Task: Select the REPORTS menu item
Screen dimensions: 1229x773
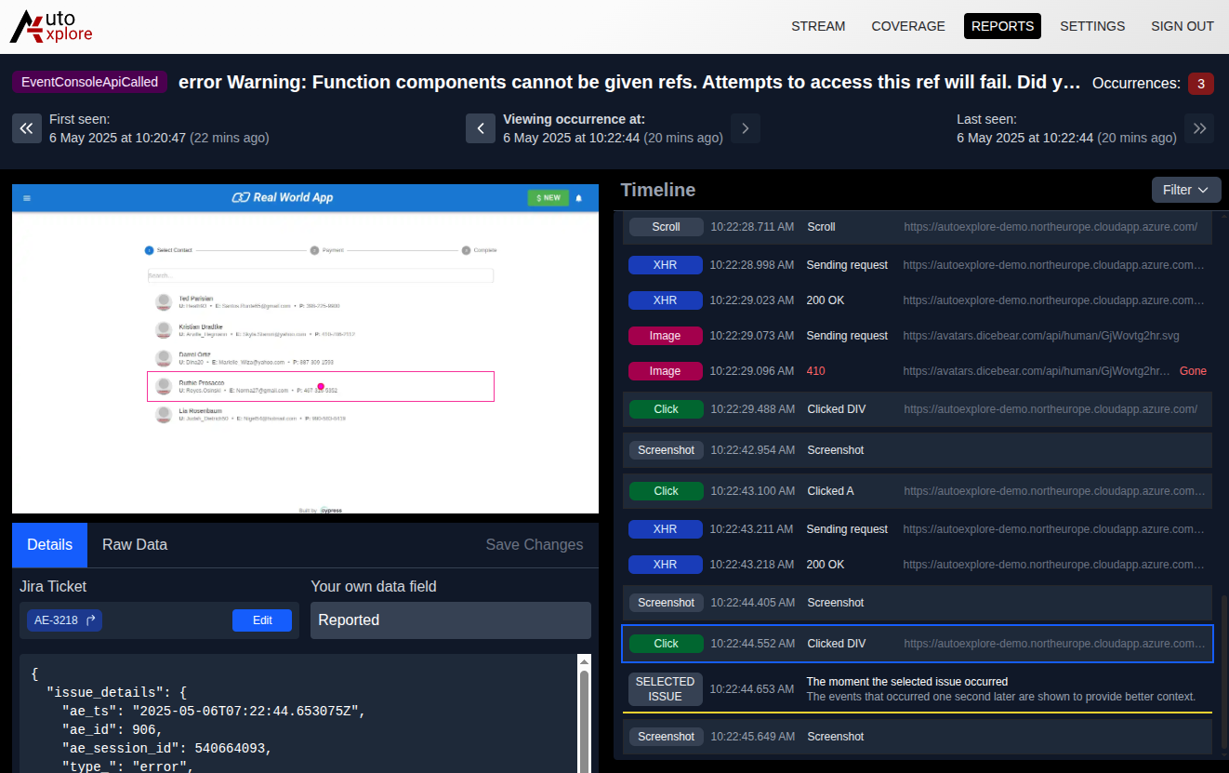Action: click(x=1002, y=26)
